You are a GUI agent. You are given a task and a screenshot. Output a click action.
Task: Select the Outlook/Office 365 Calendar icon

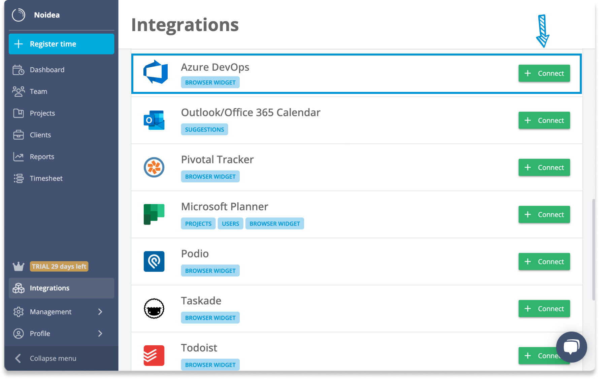pos(154,120)
